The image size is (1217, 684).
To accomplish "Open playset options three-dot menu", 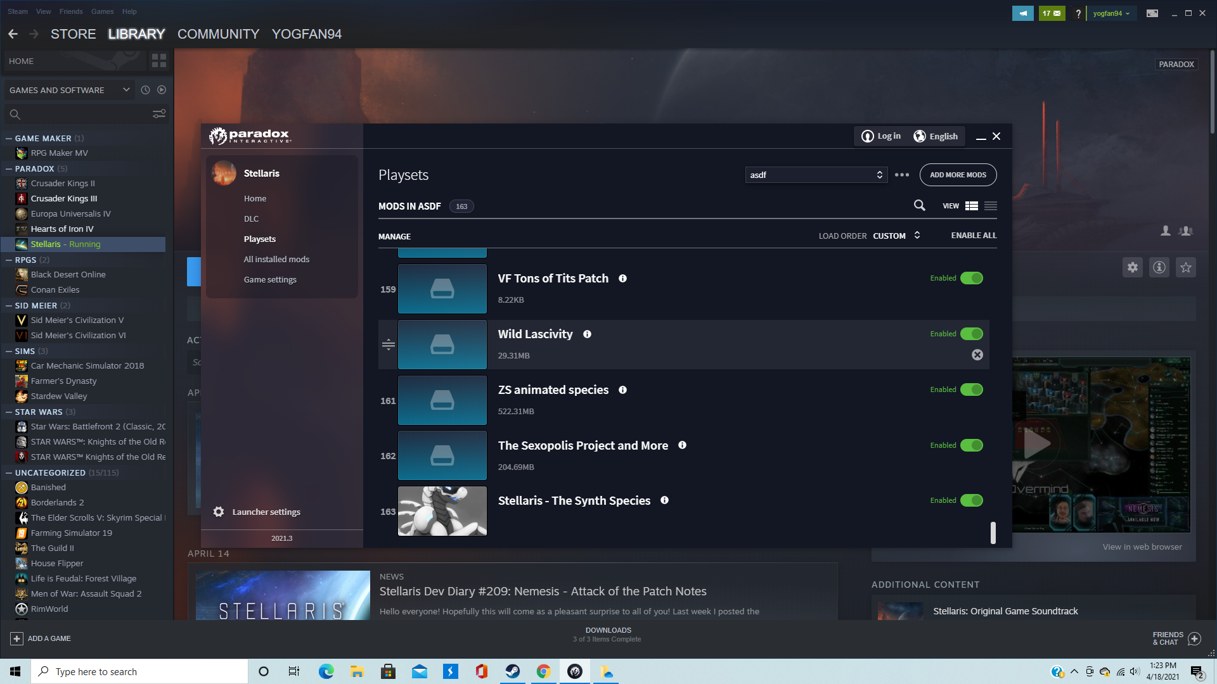I will click(x=901, y=175).
